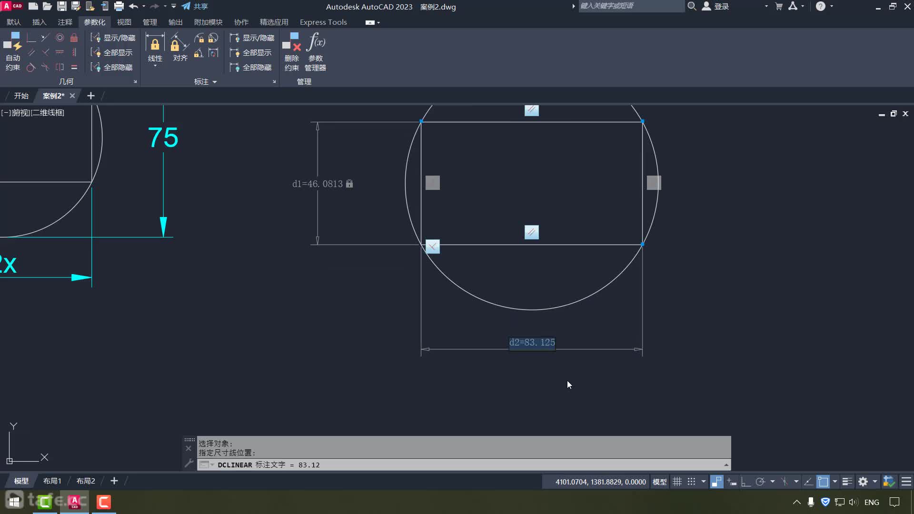
Task: Click the keyword search box
Action: [x=631, y=6]
